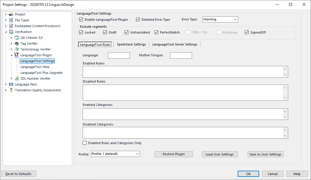Expand the Language Pairs node arrow

6,84
